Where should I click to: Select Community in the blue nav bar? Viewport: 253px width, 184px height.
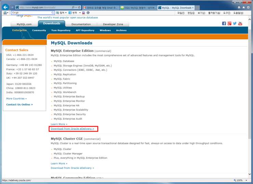[39, 30]
